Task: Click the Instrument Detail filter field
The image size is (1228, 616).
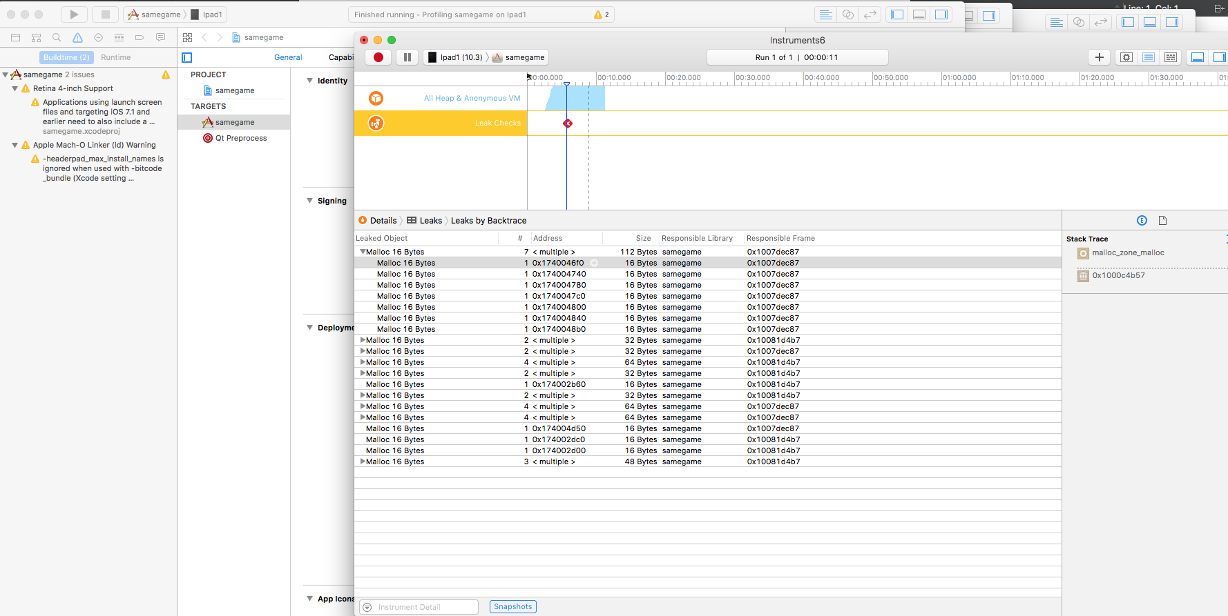Action: 419,607
